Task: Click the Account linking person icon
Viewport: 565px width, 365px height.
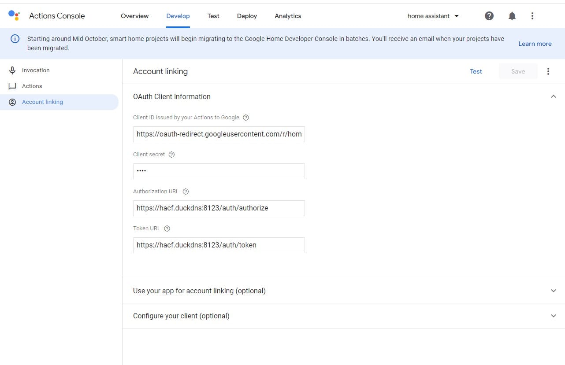Action: coord(12,102)
